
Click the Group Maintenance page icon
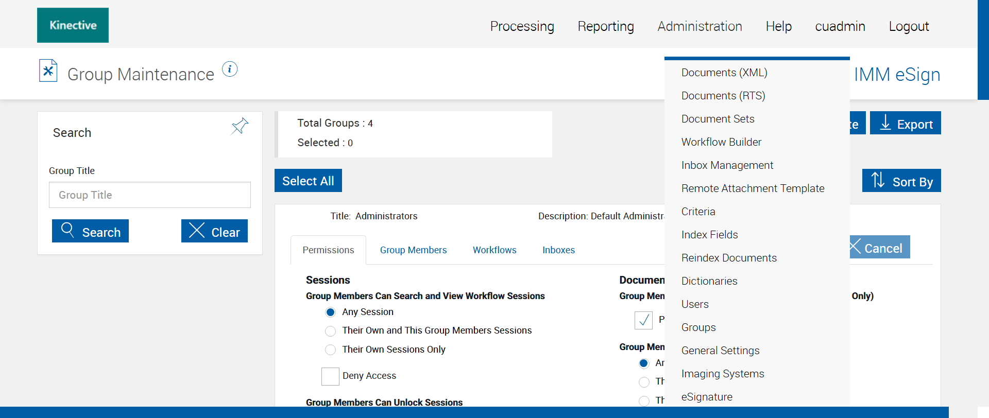pos(48,71)
